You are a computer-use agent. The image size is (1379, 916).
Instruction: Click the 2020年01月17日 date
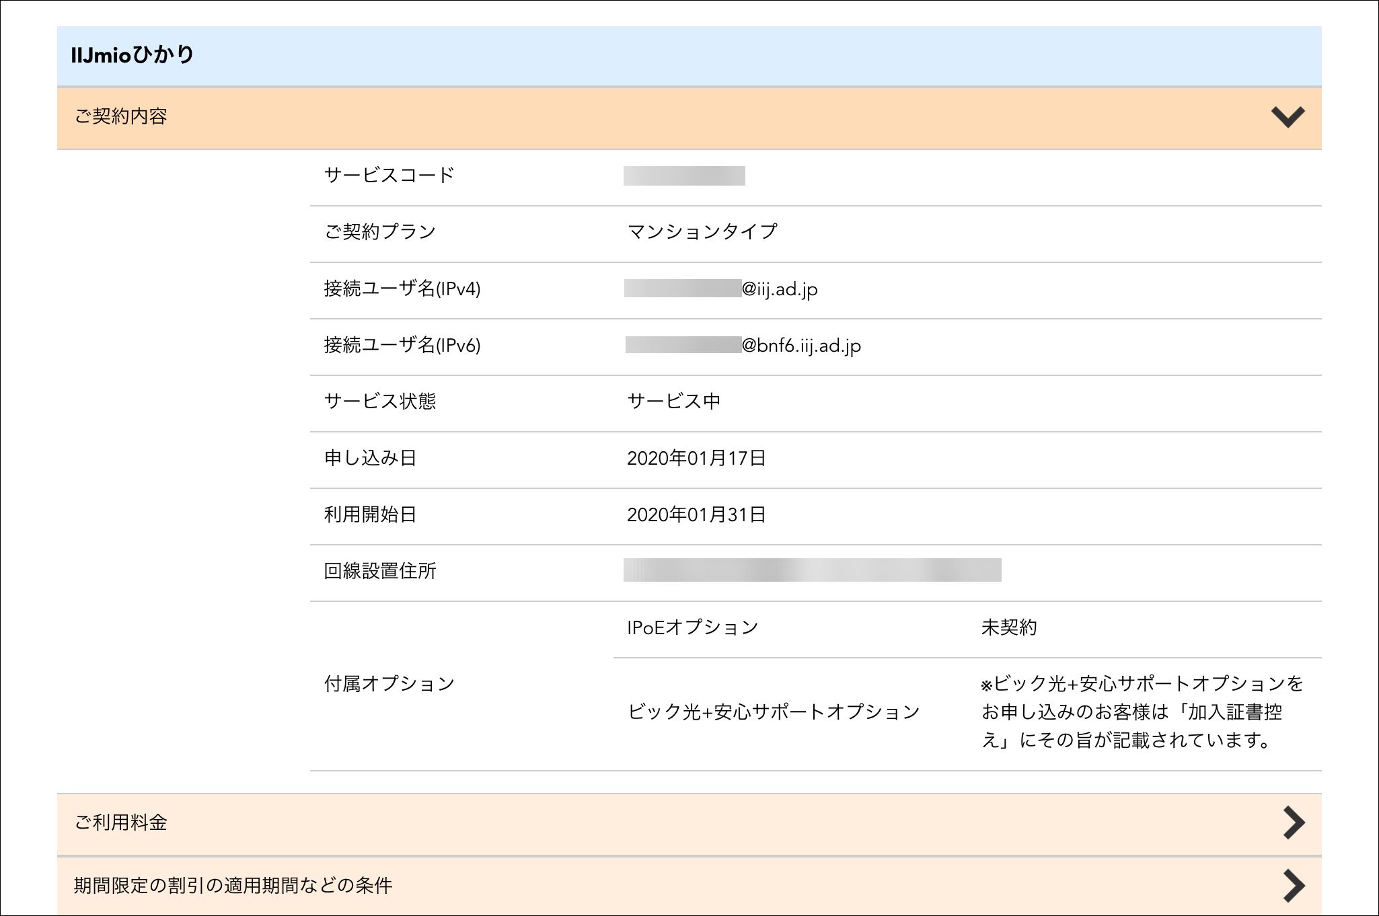[x=696, y=458]
